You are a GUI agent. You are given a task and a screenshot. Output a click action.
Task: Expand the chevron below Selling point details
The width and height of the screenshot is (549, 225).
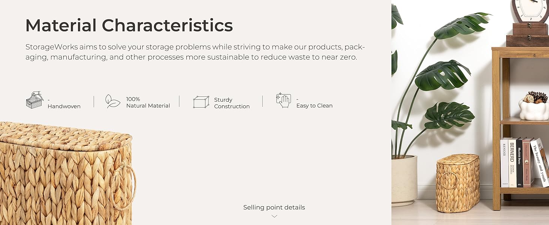274,216
